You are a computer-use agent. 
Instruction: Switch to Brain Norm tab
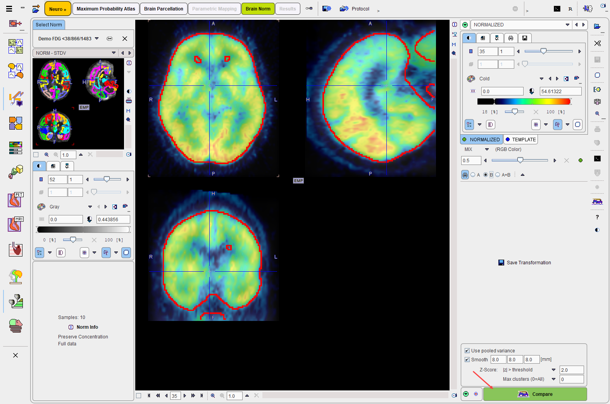(x=258, y=9)
